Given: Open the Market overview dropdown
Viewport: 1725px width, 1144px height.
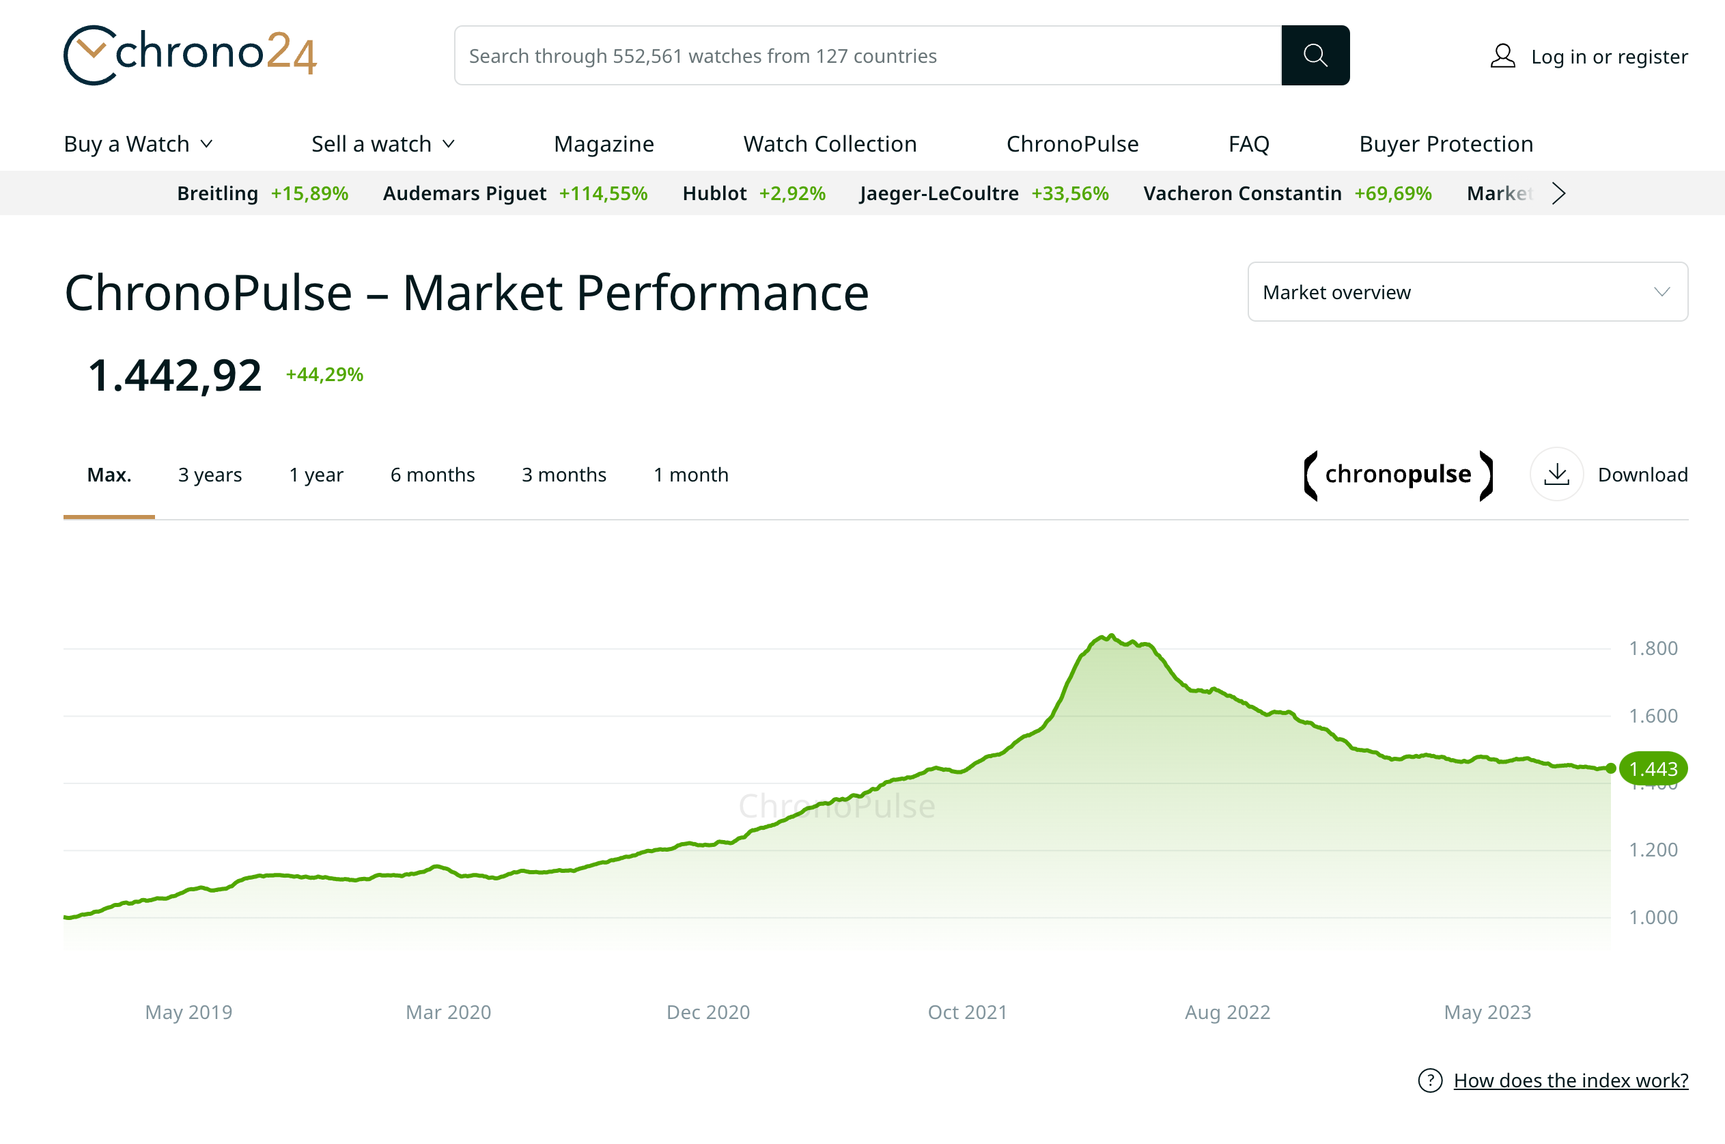Looking at the screenshot, I should tap(1467, 292).
